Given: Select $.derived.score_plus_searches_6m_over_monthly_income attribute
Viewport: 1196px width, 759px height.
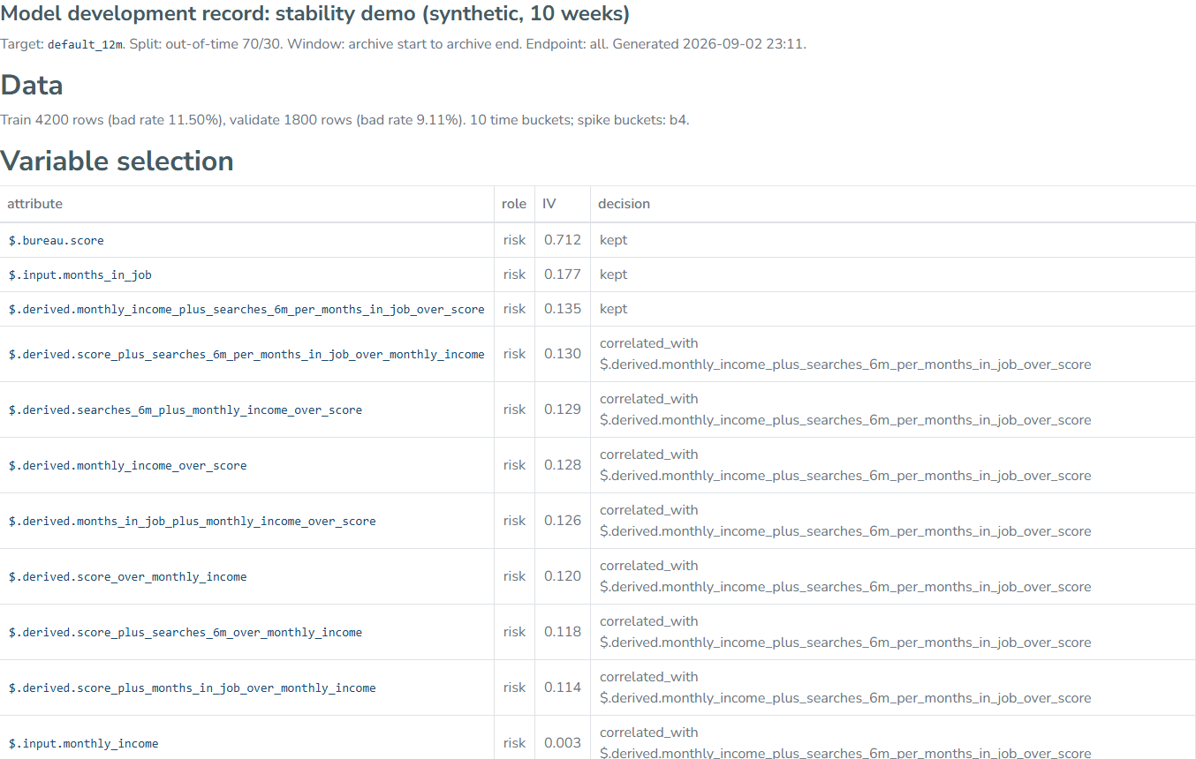Looking at the screenshot, I should coord(185,632).
